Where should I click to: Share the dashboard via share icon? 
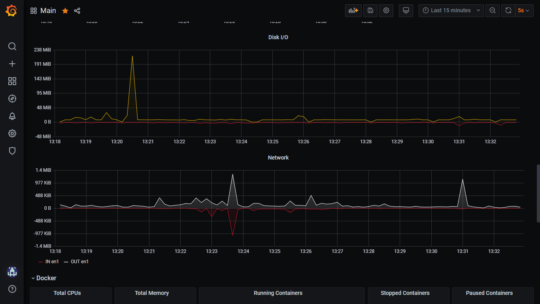(77, 11)
